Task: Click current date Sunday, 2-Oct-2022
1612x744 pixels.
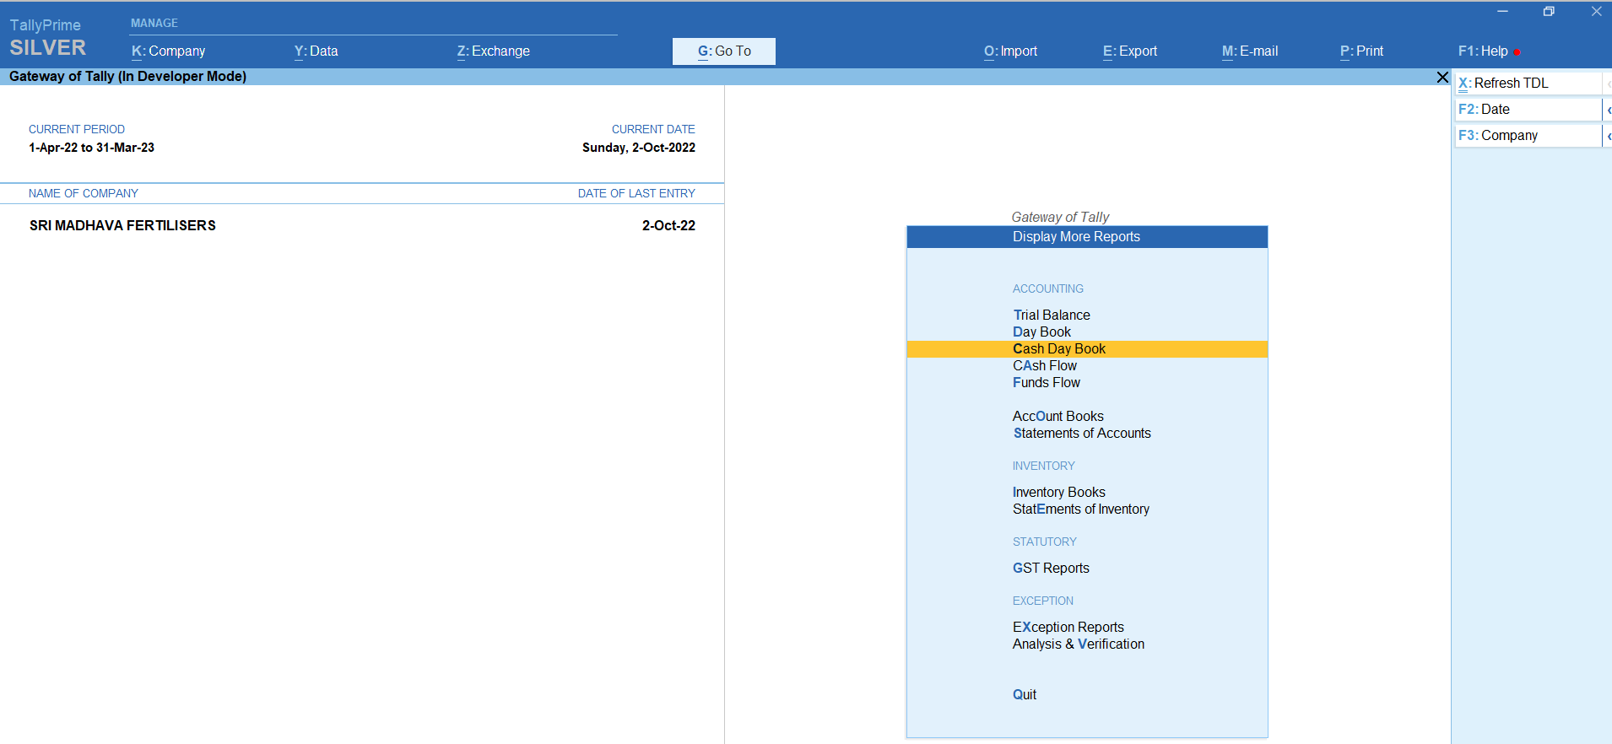Action: pos(639,148)
